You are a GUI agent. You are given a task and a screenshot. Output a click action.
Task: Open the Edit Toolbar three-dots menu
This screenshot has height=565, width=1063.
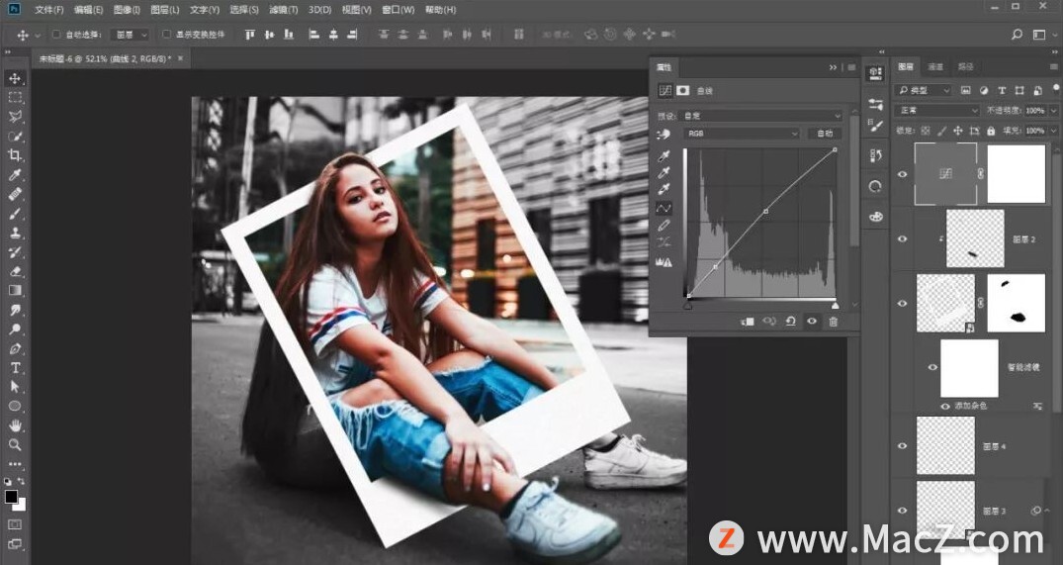[x=15, y=465]
